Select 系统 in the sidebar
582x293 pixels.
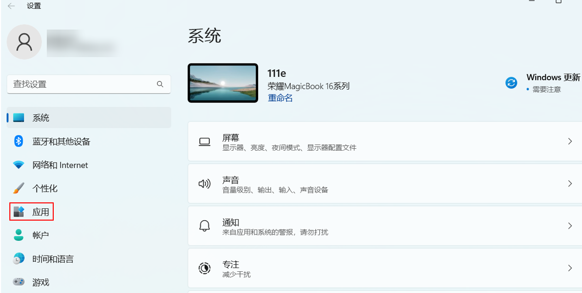pyautogui.click(x=41, y=118)
